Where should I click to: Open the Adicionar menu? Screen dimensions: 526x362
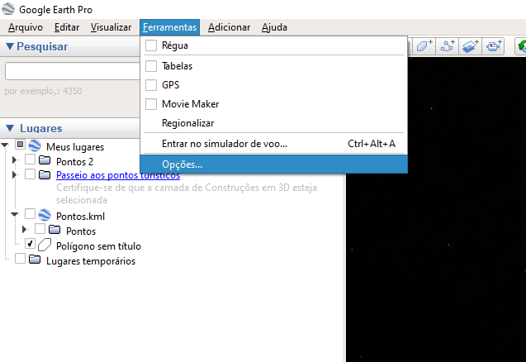229,27
